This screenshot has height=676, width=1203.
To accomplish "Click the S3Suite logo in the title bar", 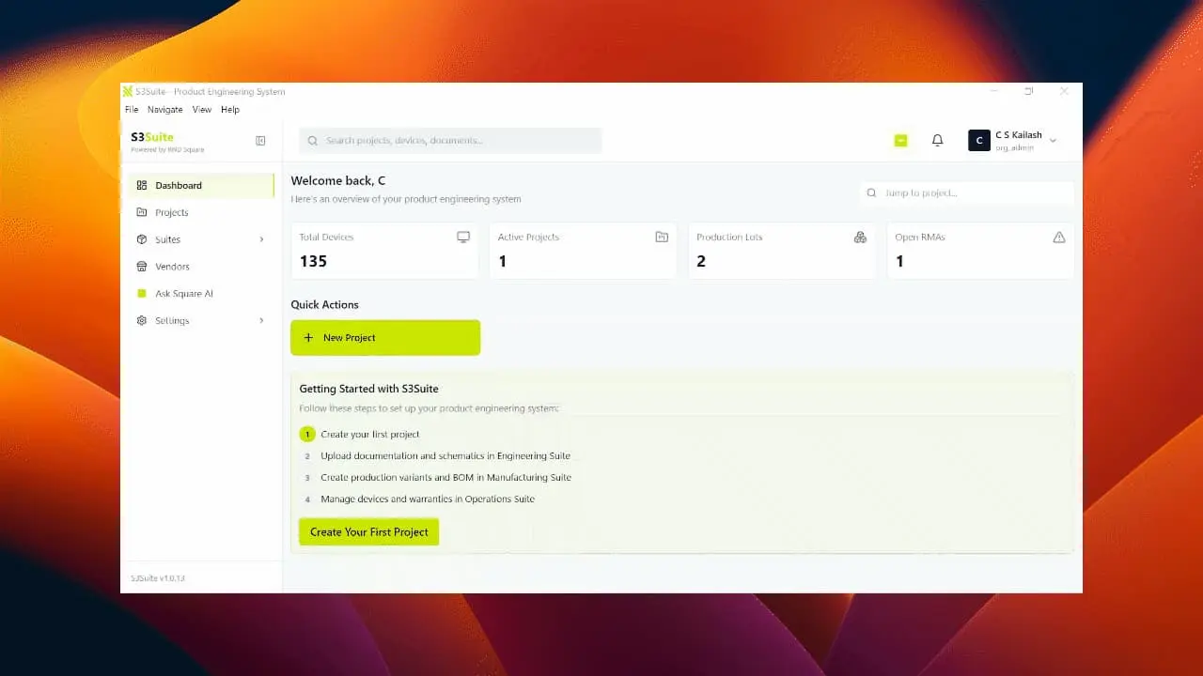I will pos(128,91).
